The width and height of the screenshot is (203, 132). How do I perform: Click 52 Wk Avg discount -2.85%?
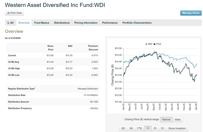(95, 62)
